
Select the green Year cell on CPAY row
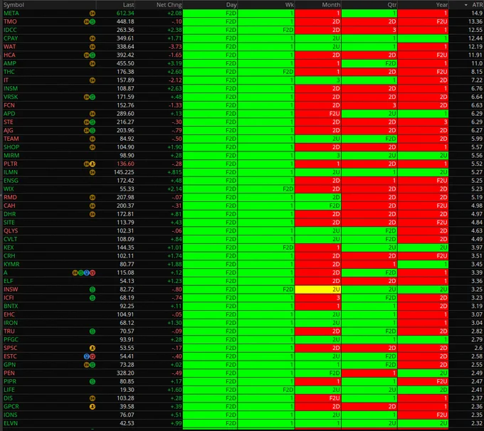click(423, 38)
